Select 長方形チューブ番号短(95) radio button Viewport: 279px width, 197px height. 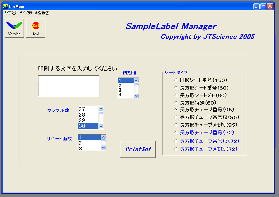click(176, 117)
